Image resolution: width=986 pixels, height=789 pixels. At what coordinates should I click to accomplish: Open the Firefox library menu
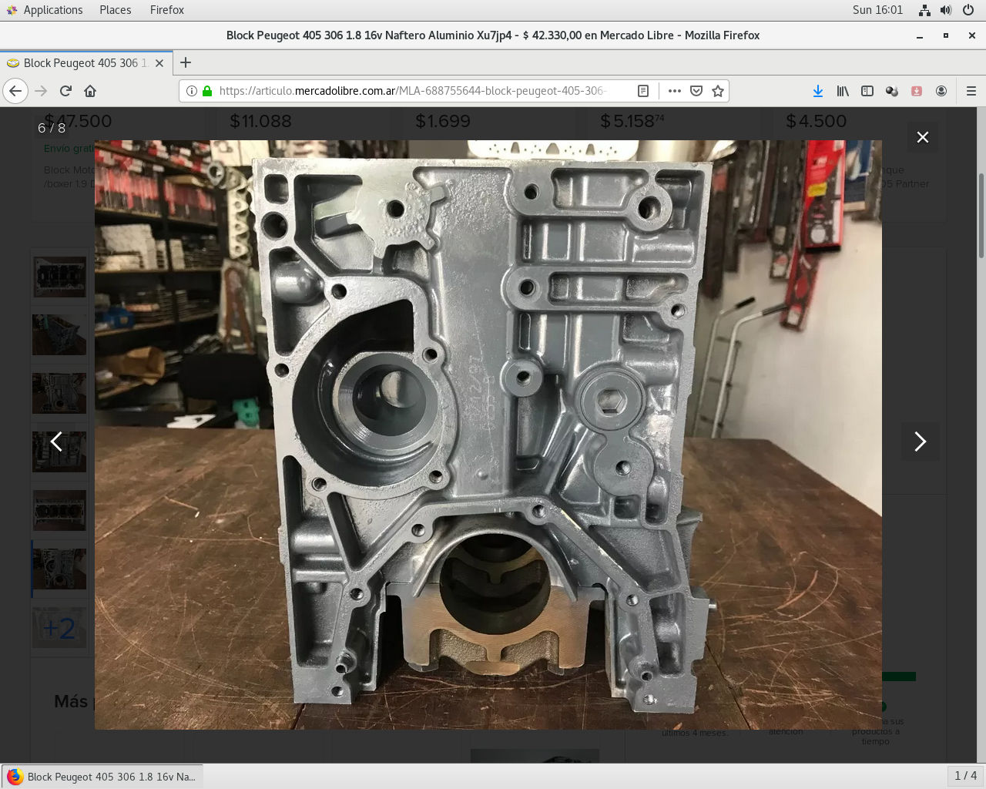coord(843,91)
